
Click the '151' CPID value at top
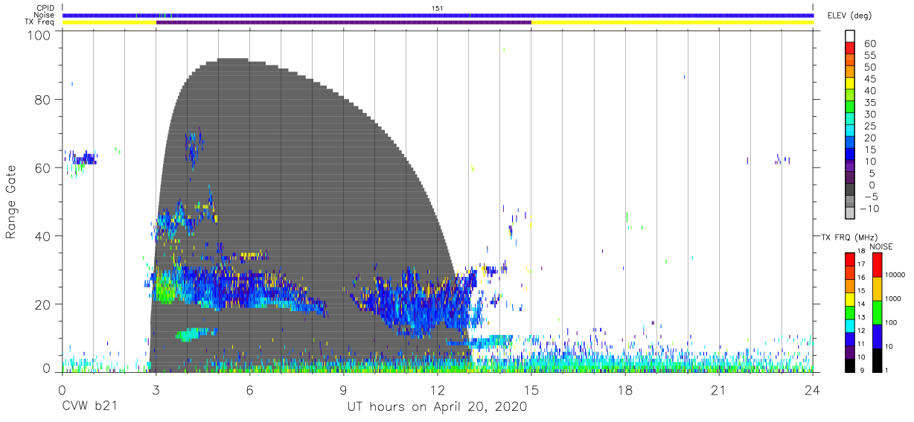(x=438, y=8)
